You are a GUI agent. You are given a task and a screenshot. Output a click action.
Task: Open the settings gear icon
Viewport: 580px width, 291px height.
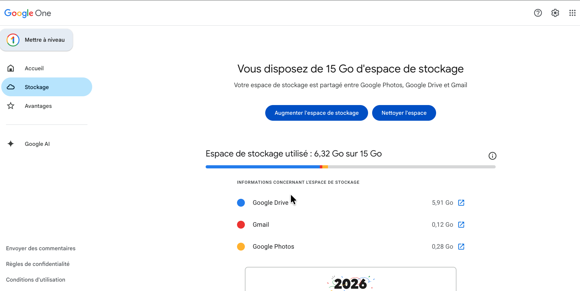pyautogui.click(x=555, y=13)
